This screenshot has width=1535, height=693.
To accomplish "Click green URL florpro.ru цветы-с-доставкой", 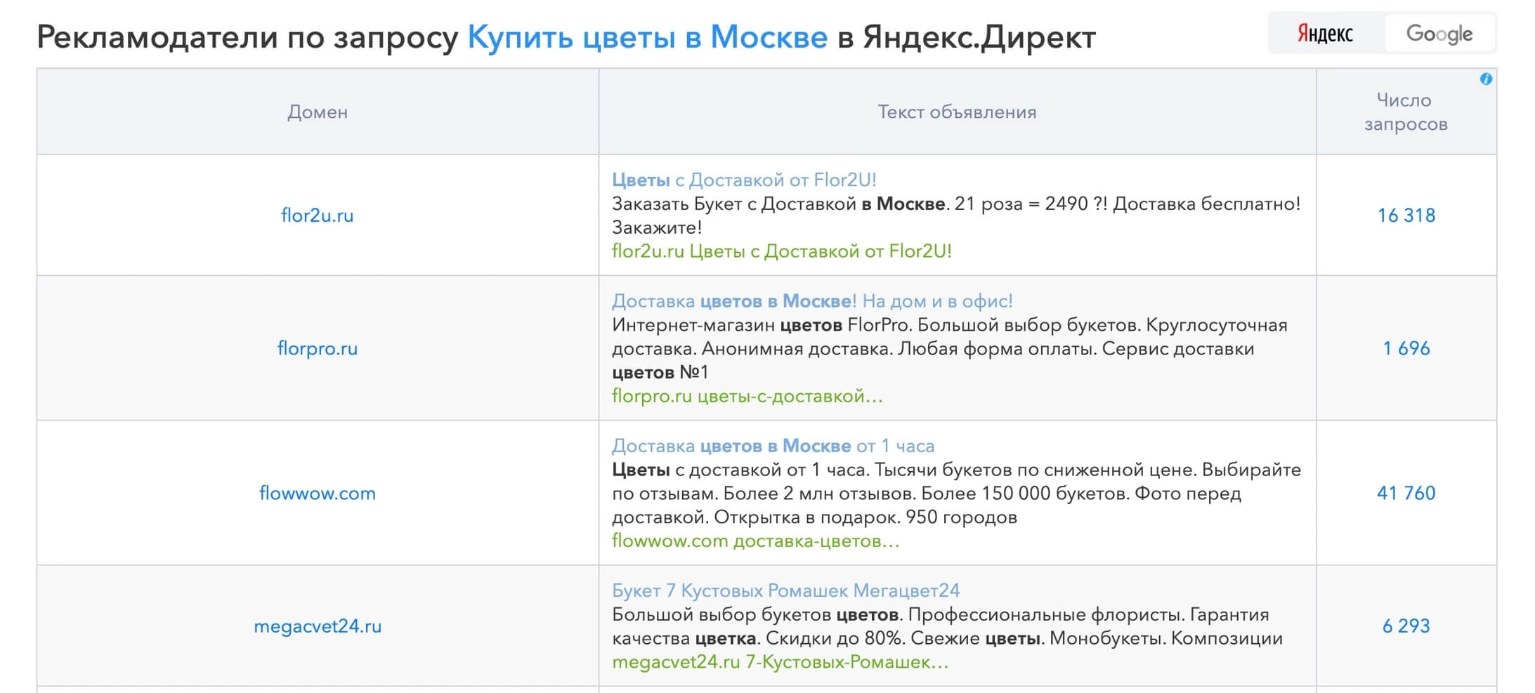I will (x=747, y=396).
